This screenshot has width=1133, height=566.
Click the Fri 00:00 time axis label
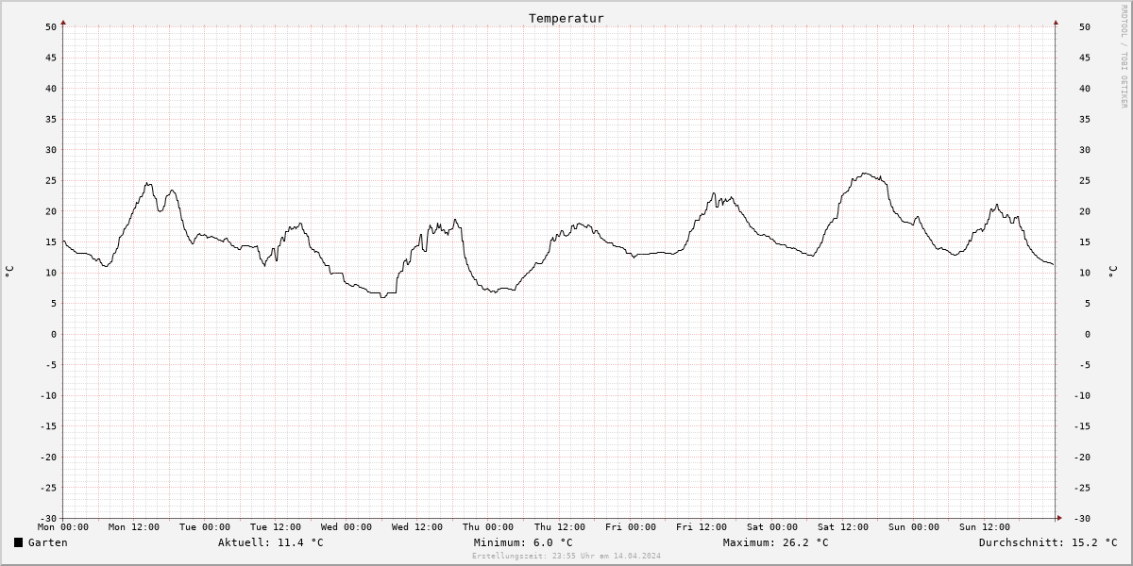pos(631,527)
